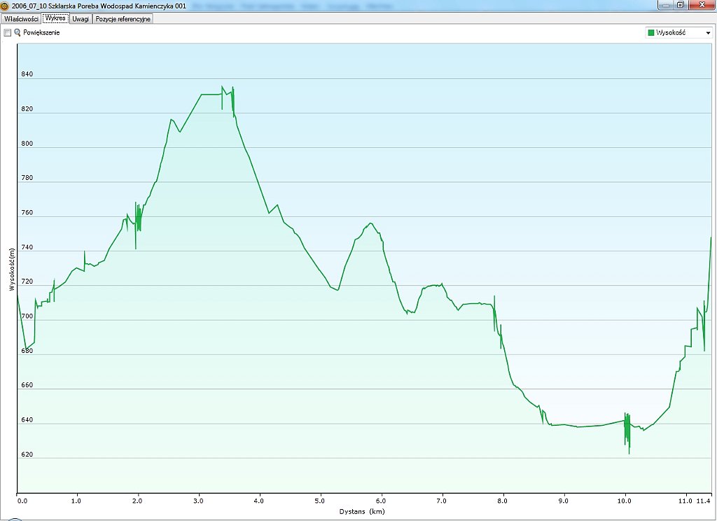Expand the Wysokość dropdown arrow
This screenshot has width=717, height=521.
707,33
